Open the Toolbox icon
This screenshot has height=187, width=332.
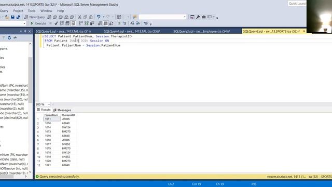(204, 17)
